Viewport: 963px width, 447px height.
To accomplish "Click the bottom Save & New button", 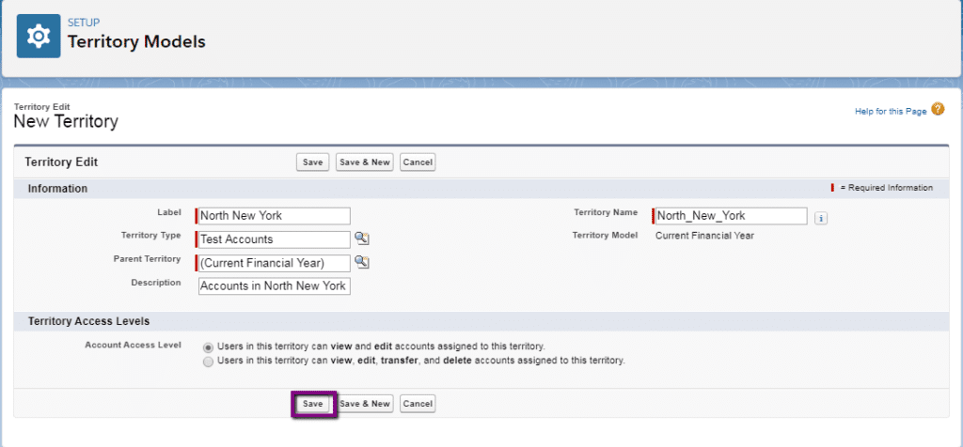I will click(364, 404).
